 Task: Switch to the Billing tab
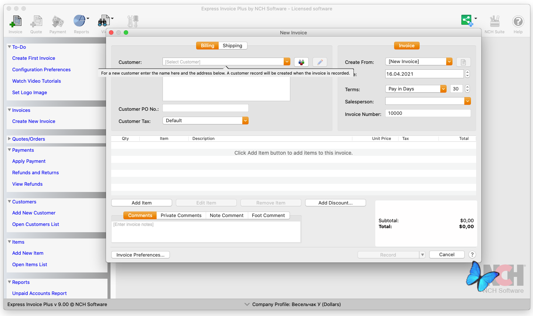pos(207,45)
